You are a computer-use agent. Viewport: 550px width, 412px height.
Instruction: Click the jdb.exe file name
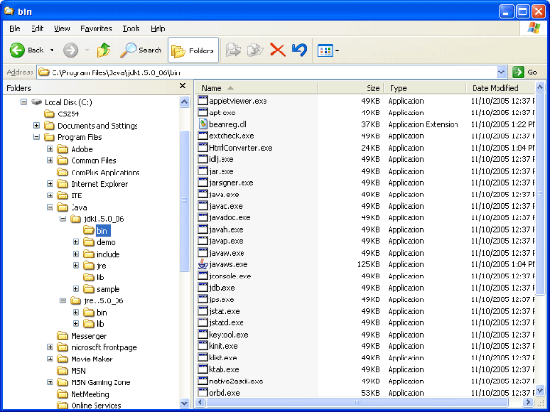(x=222, y=288)
